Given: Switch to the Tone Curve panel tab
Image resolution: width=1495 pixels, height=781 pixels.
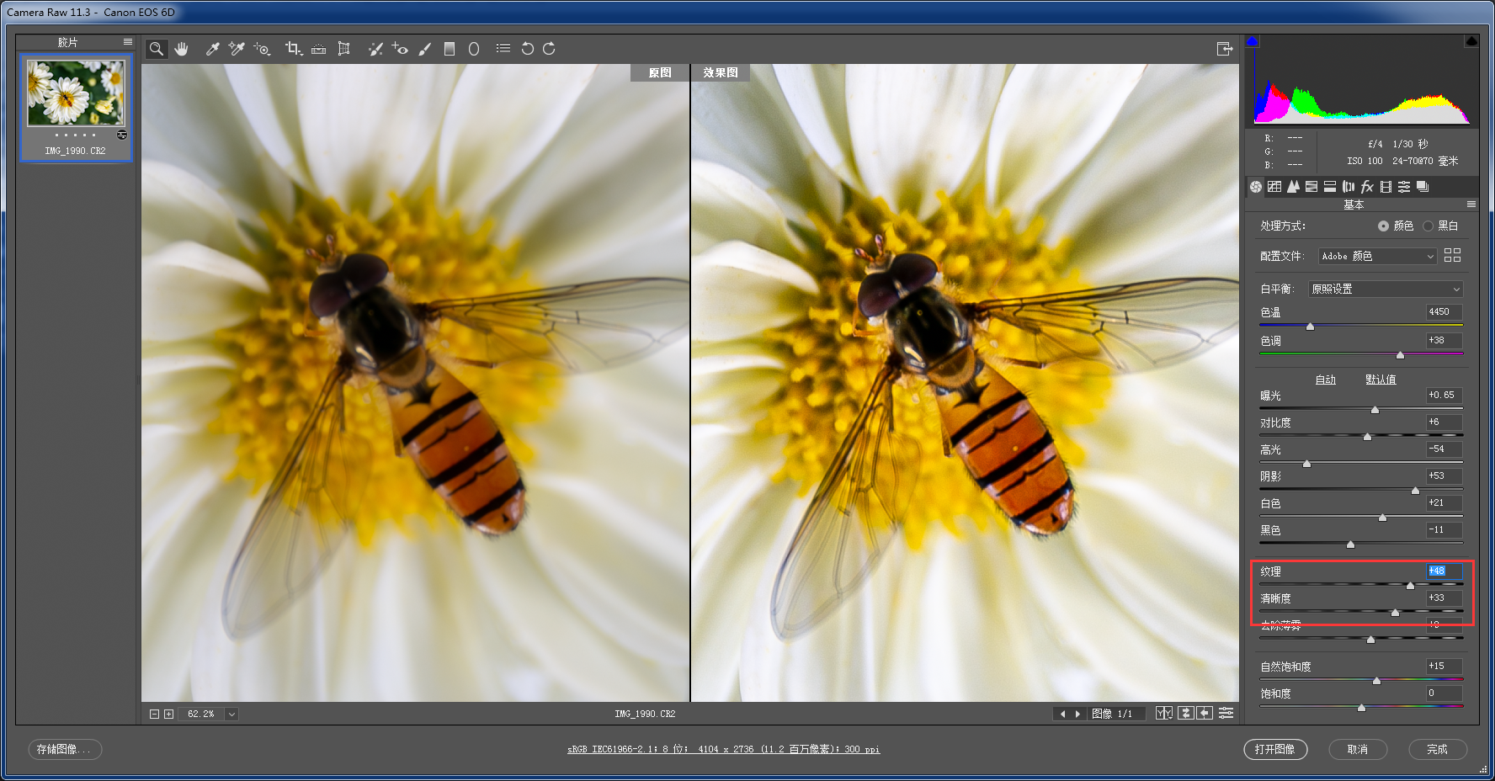Looking at the screenshot, I should click(x=1274, y=187).
